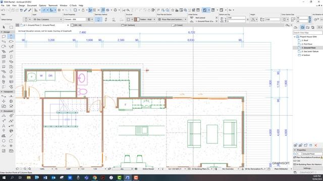Click the Search View Map field
323x181 pixels.
pos(307,33)
